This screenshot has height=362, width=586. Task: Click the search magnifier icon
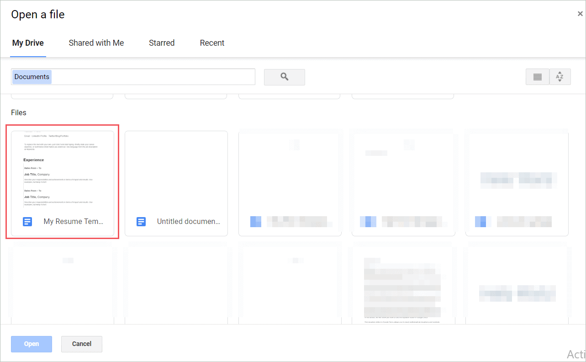point(284,77)
